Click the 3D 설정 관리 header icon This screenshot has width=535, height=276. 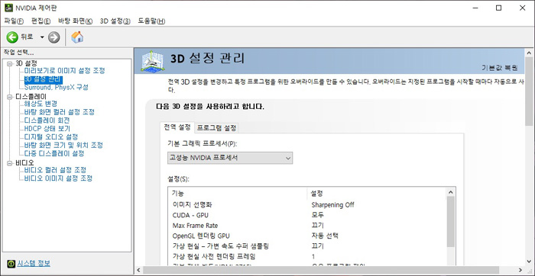click(x=152, y=61)
